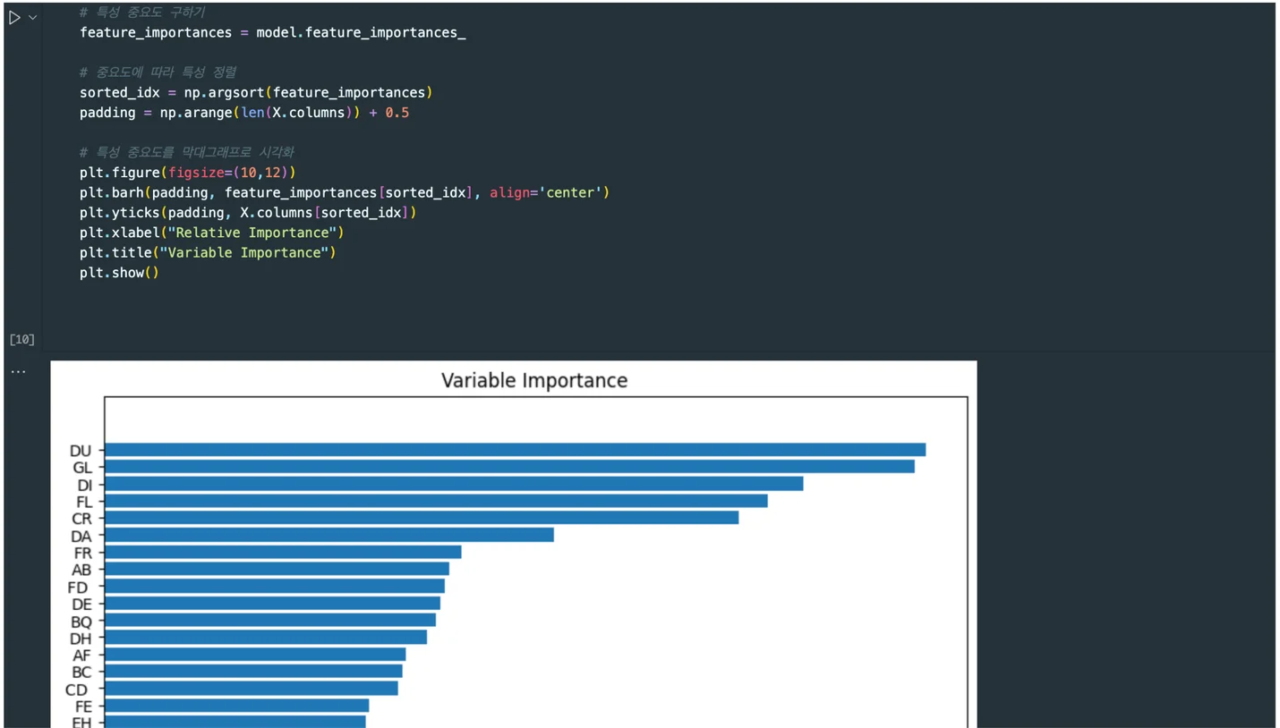Run the cell with the play icon
Image resolution: width=1280 pixels, height=728 pixels.
(x=14, y=17)
